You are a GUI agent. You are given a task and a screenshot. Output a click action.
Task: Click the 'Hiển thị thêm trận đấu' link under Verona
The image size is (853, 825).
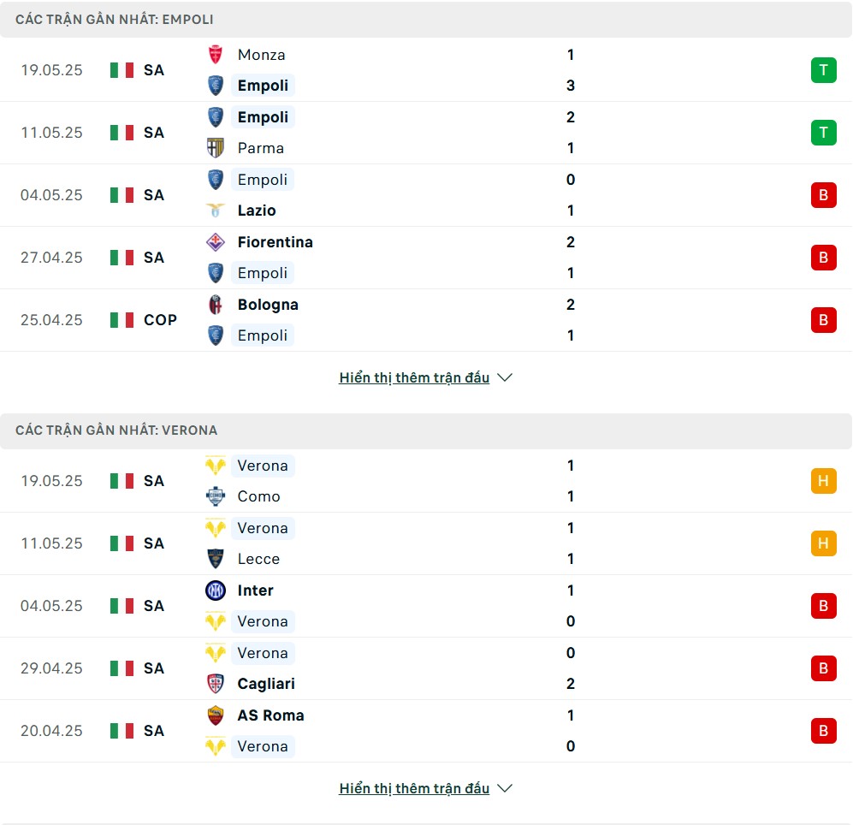pyautogui.click(x=414, y=788)
